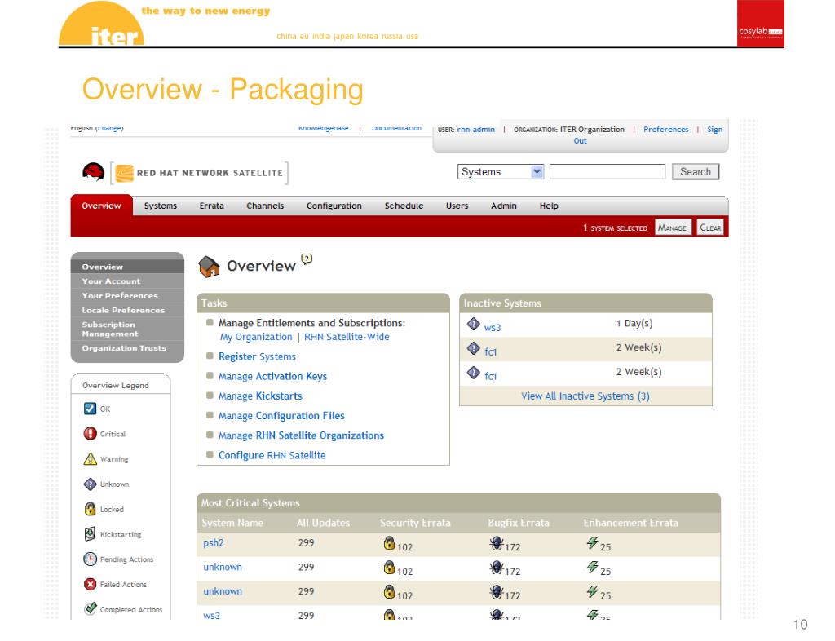Open the Schedule tab
Image resolution: width=835 pixels, height=641 pixels.
point(404,206)
